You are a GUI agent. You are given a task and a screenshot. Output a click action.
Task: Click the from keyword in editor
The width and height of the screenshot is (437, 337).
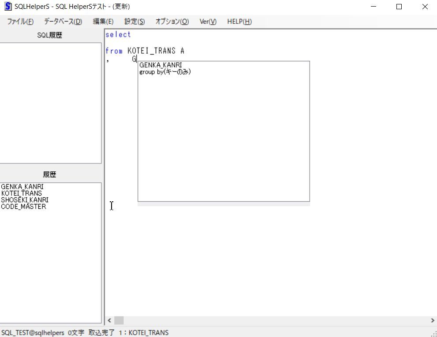pyautogui.click(x=114, y=51)
